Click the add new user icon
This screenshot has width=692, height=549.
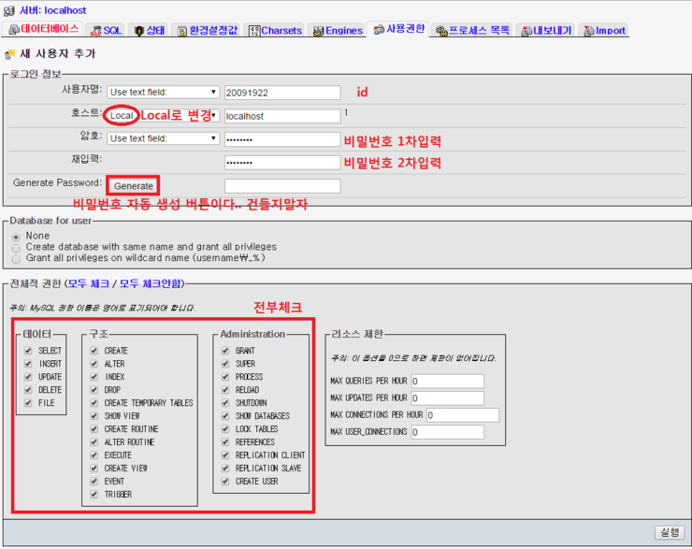click(9, 54)
